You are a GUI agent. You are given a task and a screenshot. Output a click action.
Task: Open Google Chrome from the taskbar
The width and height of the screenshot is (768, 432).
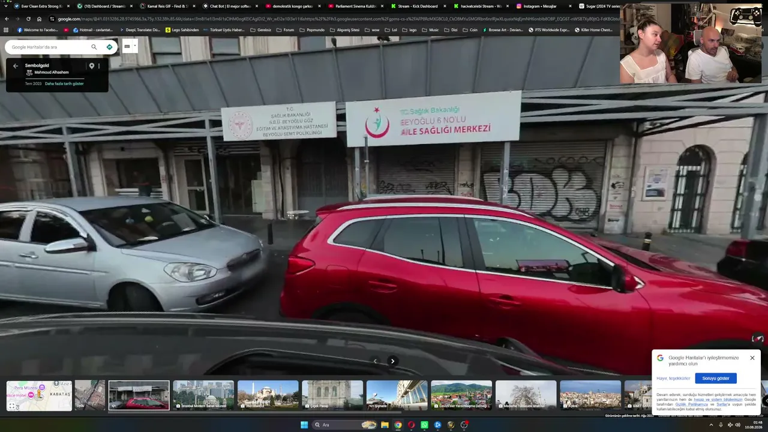pyautogui.click(x=398, y=425)
